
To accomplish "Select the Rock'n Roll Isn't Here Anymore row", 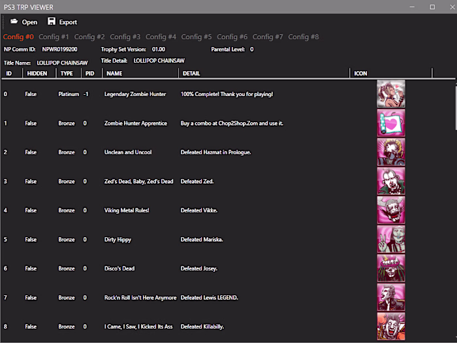I will pos(140,297).
